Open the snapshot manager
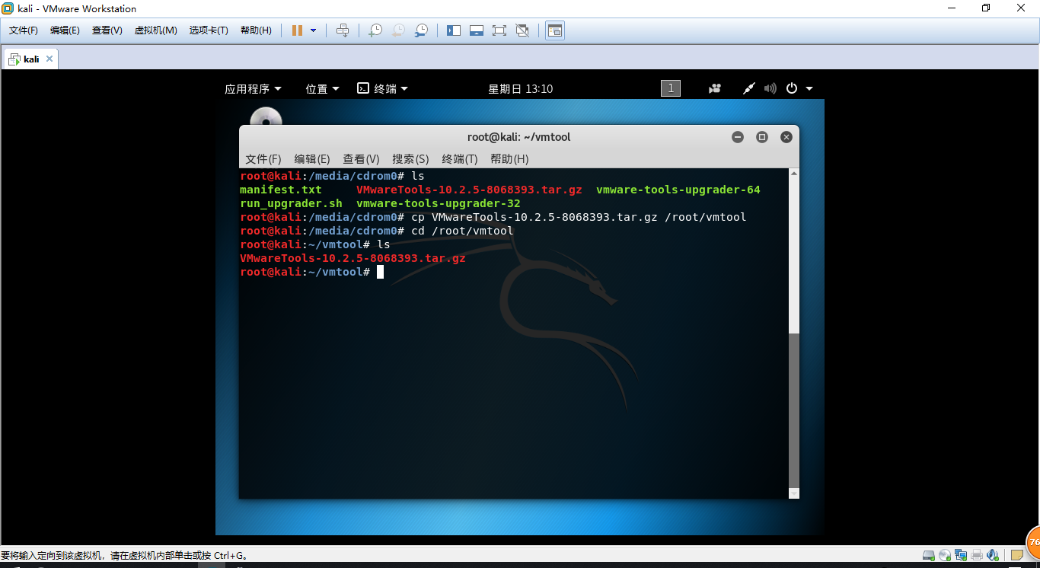The width and height of the screenshot is (1040, 568). pyautogui.click(x=421, y=30)
